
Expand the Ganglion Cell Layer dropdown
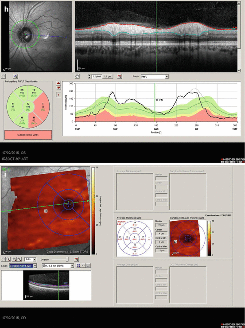(23, 266)
